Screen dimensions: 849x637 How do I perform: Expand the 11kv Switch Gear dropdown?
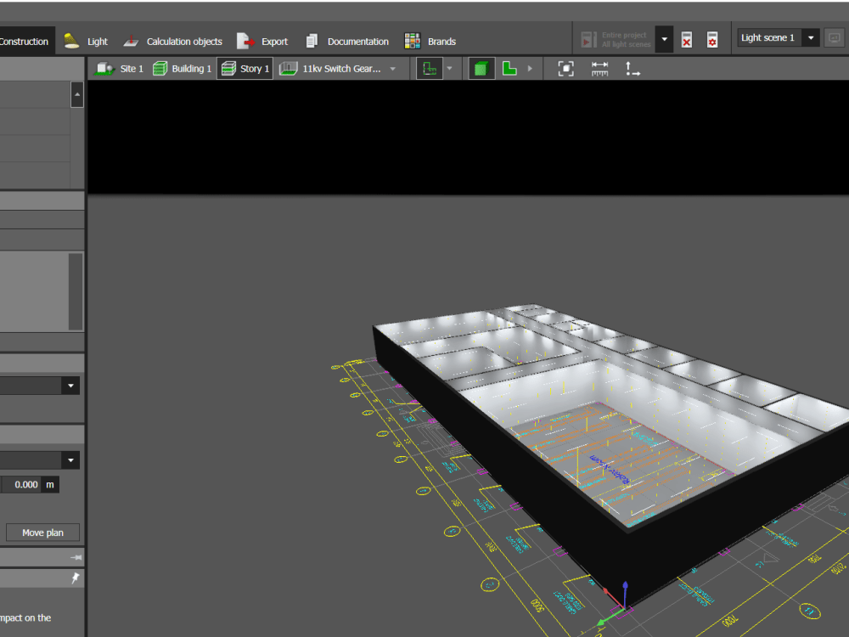pos(391,68)
